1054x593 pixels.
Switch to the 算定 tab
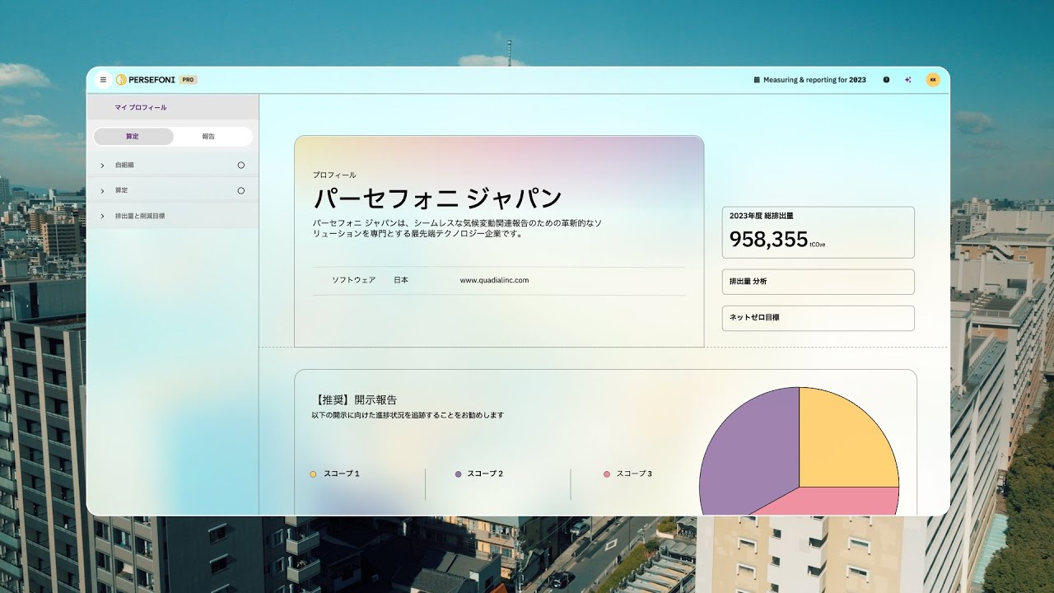(x=133, y=137)
